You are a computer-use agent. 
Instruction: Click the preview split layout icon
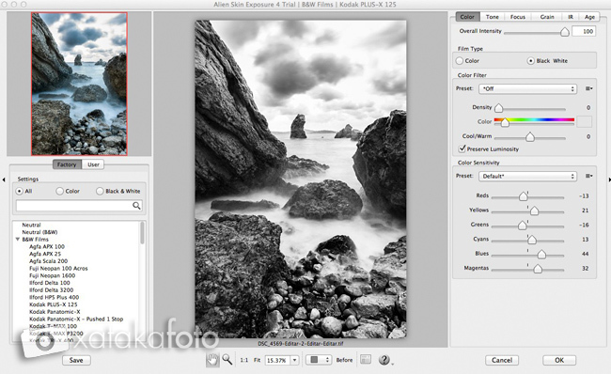coord(365,359)
